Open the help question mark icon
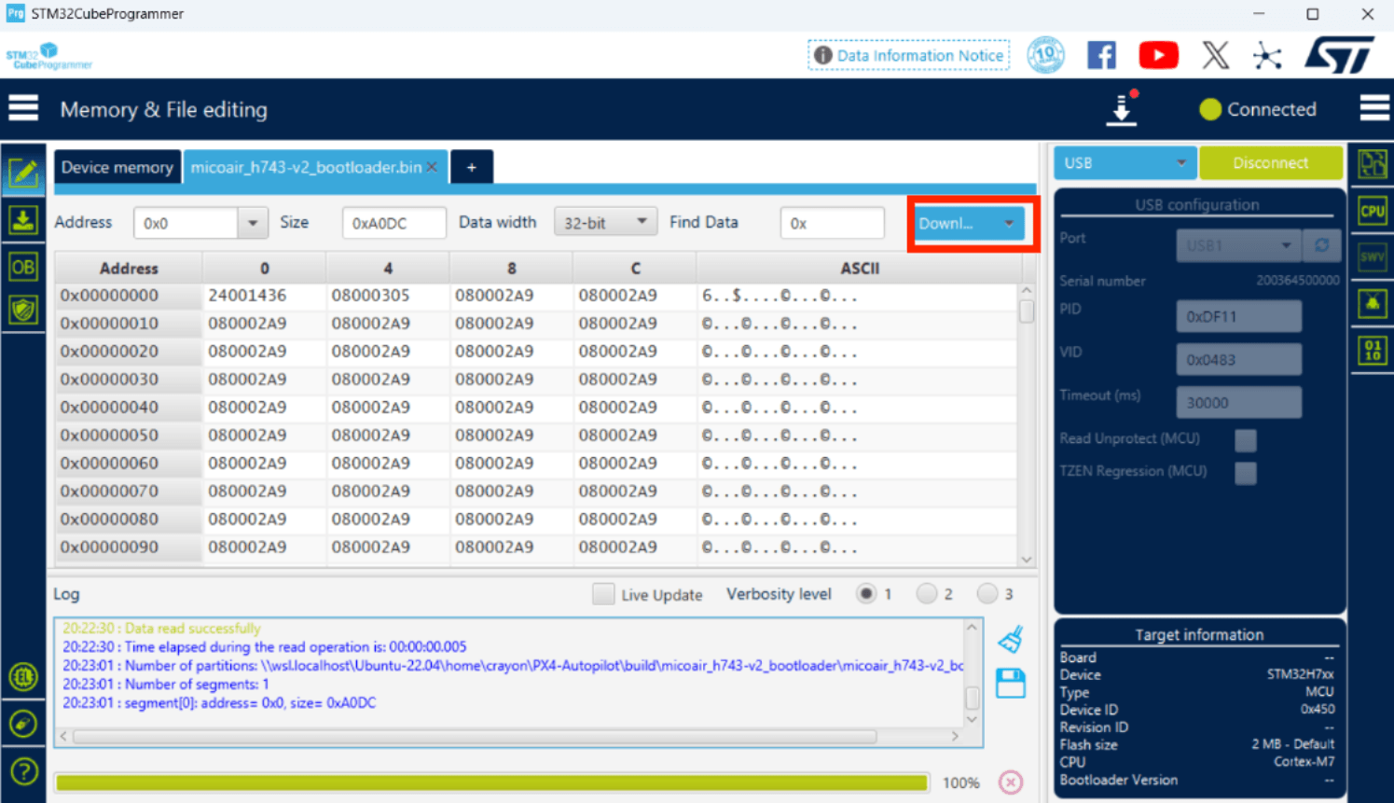The height and width of the screenshot is (803, 1394). pos(23,771)
